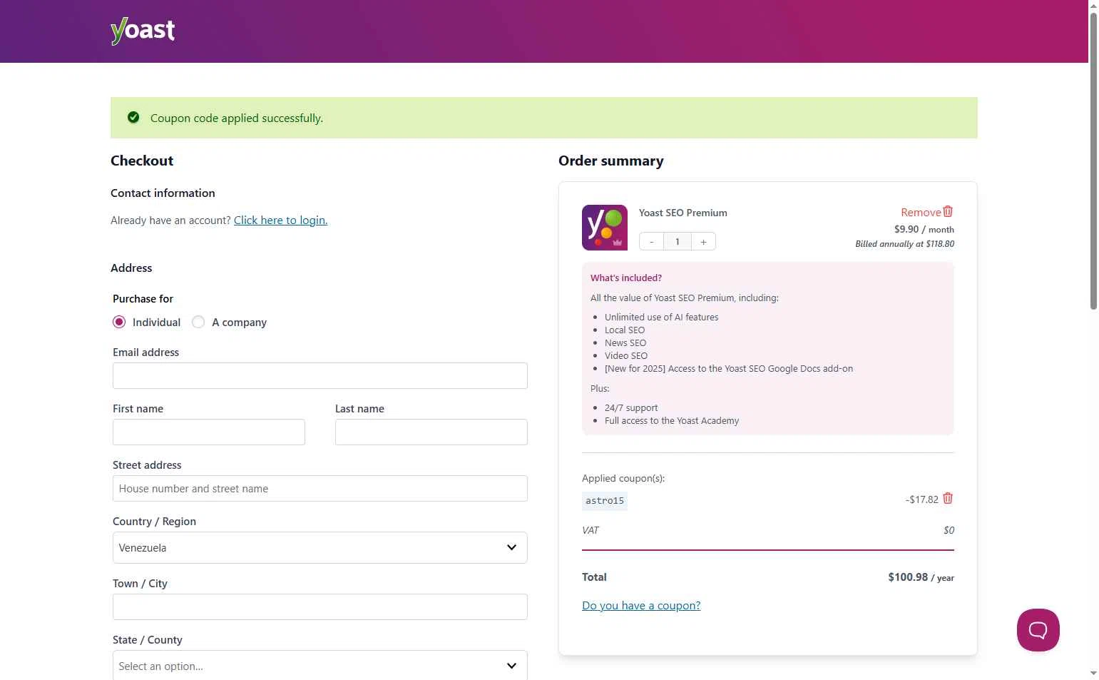Click the Order summary heading
This screenshot has height=680, width=1099.
click(x=611, y=161)
